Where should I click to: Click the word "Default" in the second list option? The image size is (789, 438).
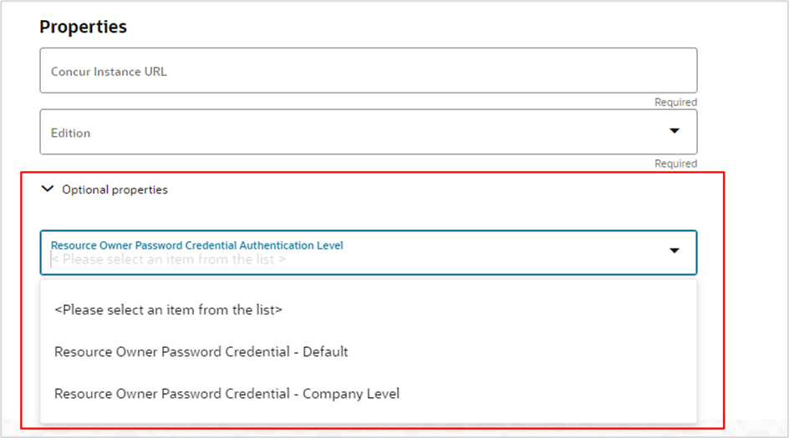coord(325,351)
